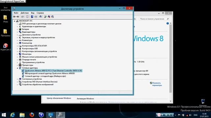
Task: Click the ENG language indicator
Action: (196, 115)
